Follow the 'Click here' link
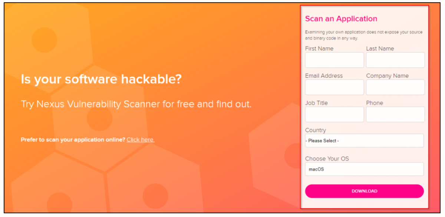The image size is (445, 217). [x=140, y=140]
